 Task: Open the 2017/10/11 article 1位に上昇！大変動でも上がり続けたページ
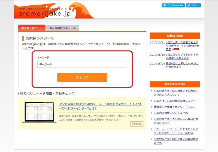[182, 46]
